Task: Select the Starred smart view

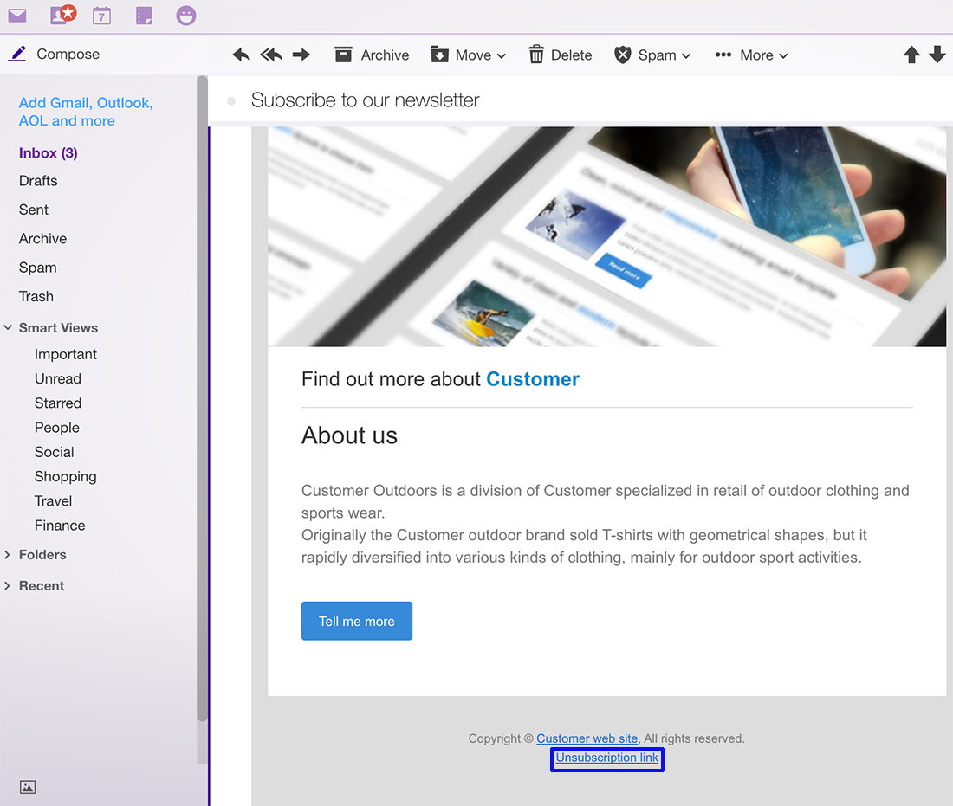Action: [58, 403]
